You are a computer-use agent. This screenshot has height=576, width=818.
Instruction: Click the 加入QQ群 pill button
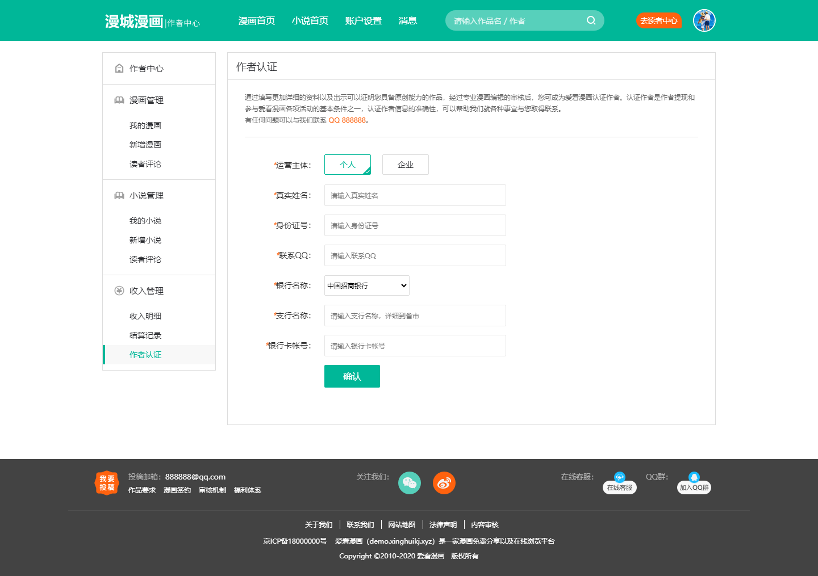694,487
